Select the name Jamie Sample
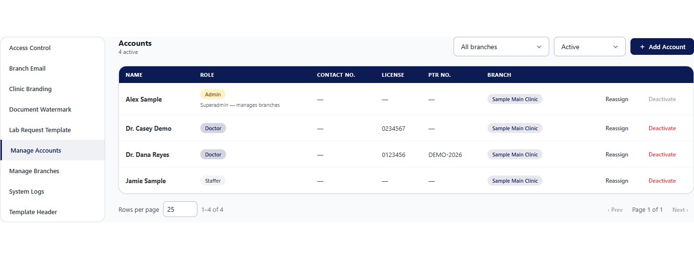The image size is (694, 259). pyautogui.click(x=146, y=181)
